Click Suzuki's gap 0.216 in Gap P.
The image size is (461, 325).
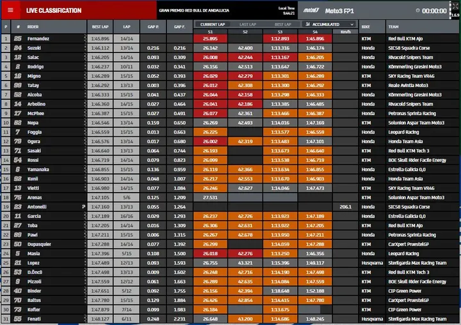tap(153, 48)
